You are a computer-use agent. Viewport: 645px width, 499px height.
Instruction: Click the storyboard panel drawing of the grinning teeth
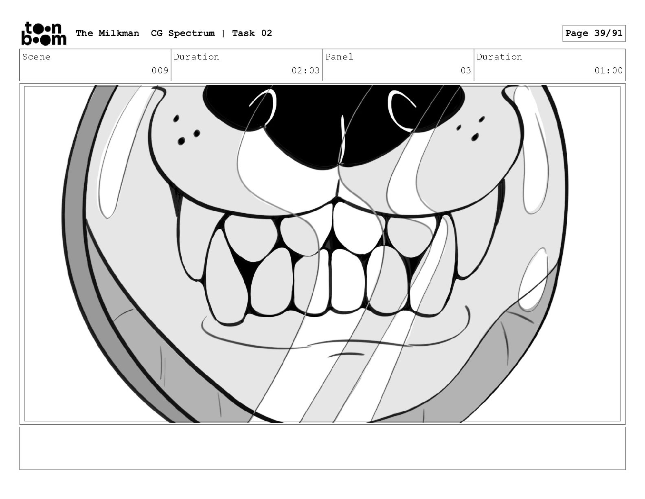point(322,254)
